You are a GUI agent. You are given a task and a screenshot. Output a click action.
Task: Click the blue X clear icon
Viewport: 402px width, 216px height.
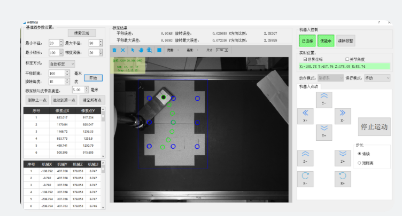point(122,50)
